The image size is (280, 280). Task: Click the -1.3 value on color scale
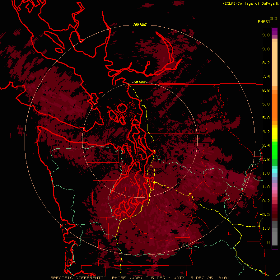coord(265,228)
